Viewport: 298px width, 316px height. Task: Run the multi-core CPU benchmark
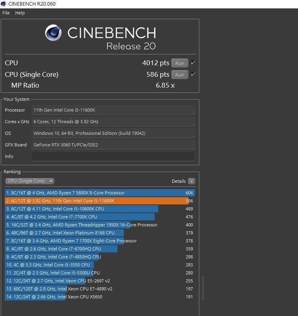click(x=180, y=63)
